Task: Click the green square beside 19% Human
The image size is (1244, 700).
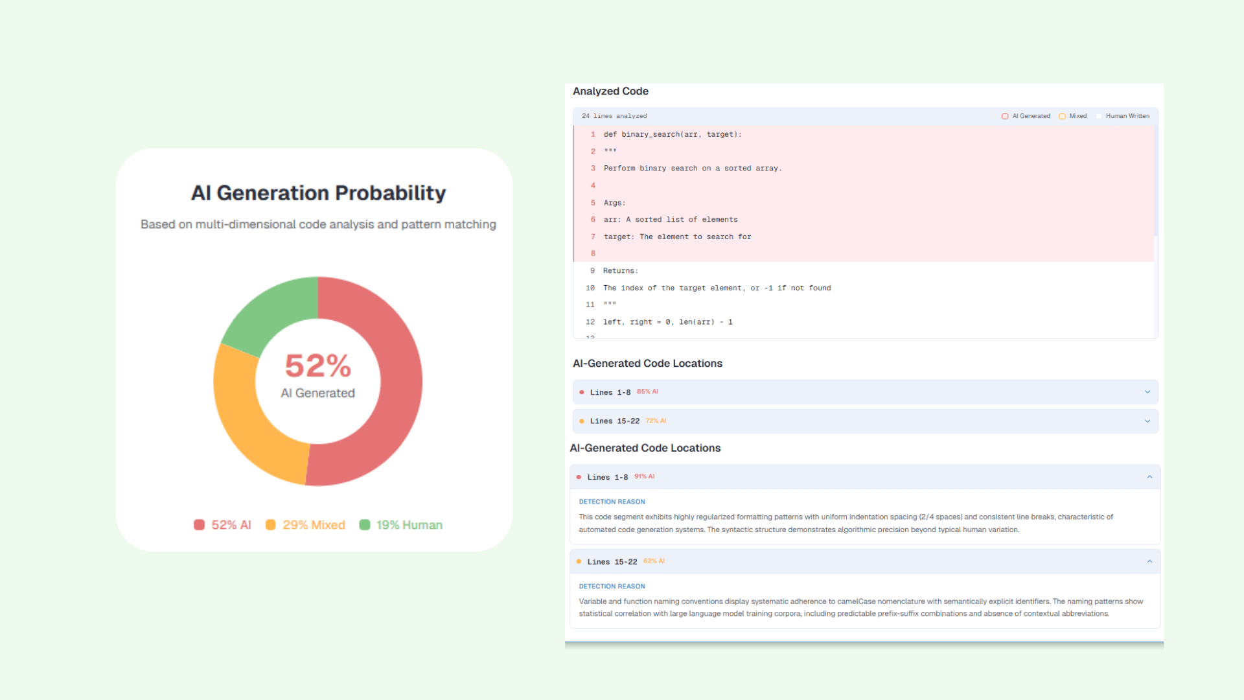Action: [x=365, y=525]
